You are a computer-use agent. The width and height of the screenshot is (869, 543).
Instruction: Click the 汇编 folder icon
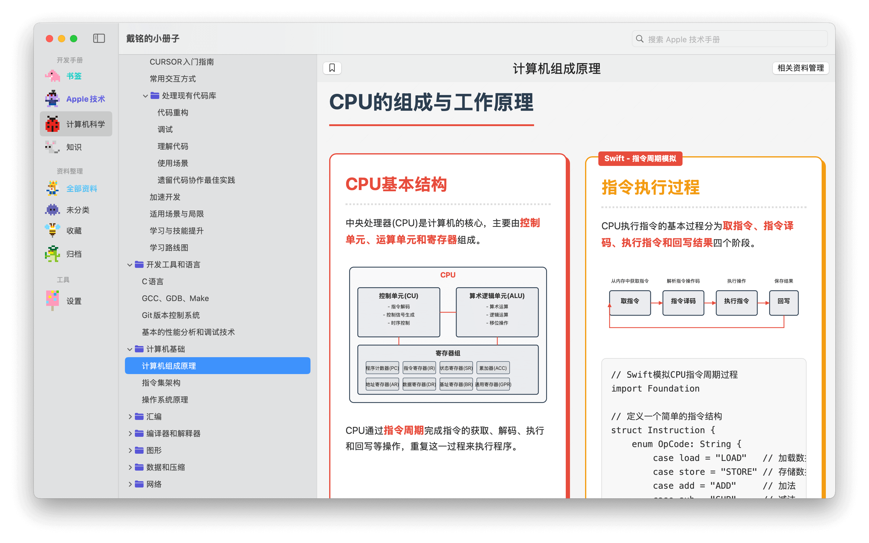pyautogui.click(x=139, y=417)
